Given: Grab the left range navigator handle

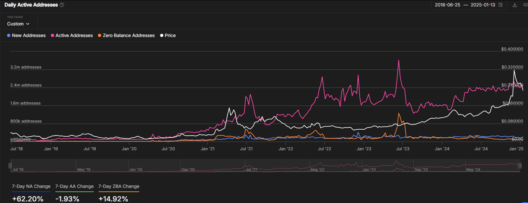Looking at the screenshot, I should pos(10,166).
